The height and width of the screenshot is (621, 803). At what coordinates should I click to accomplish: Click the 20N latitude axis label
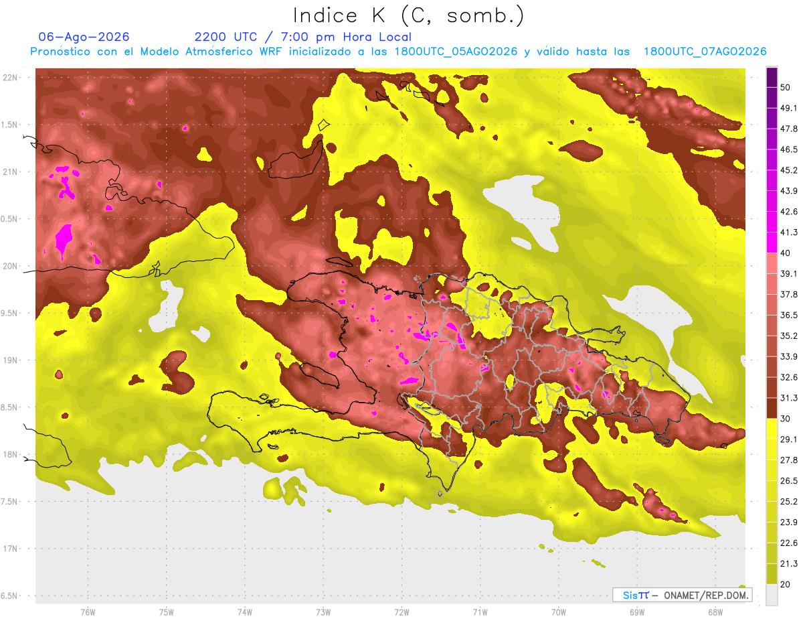(x=11, y=266)
